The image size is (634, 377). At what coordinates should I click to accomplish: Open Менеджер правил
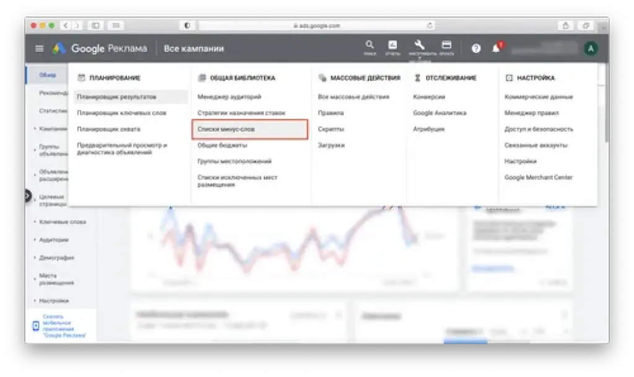pos(532,113)
